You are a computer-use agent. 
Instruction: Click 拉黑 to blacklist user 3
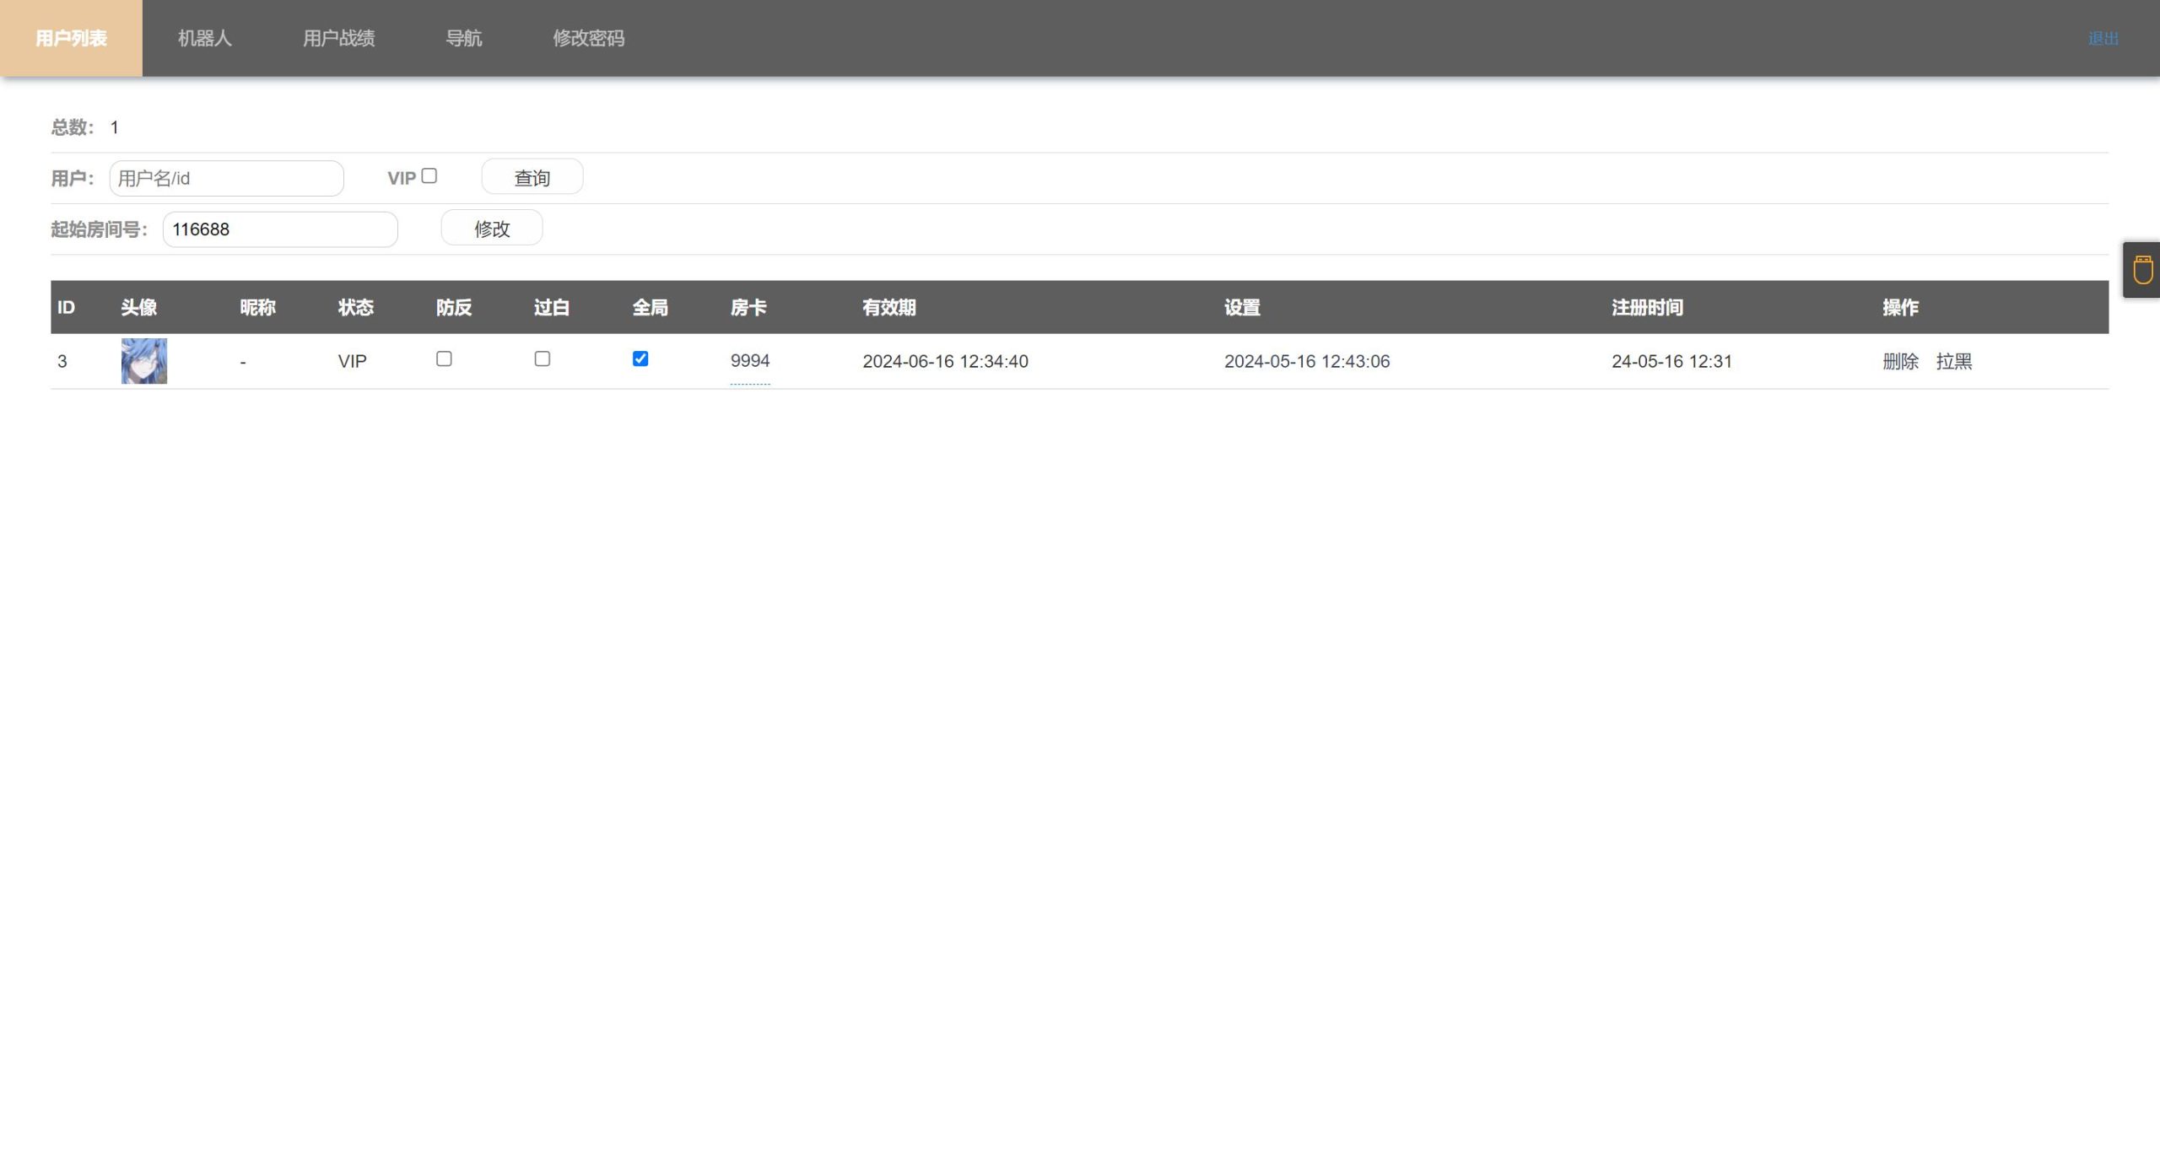[1953, 361]
